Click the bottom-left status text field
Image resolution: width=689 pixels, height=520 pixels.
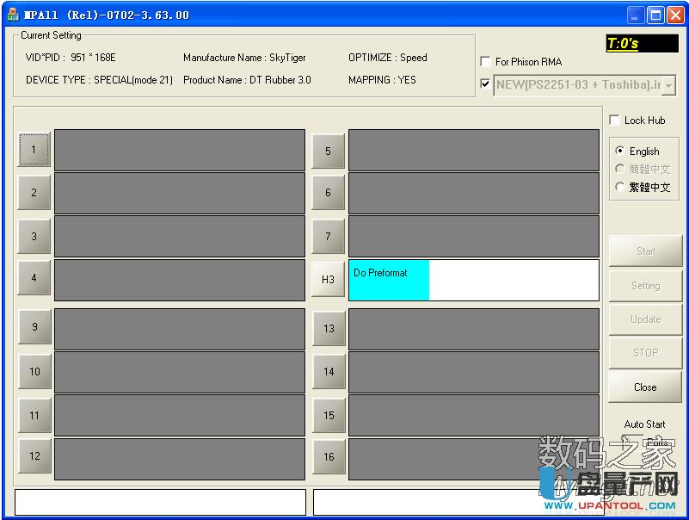[159, 501]
